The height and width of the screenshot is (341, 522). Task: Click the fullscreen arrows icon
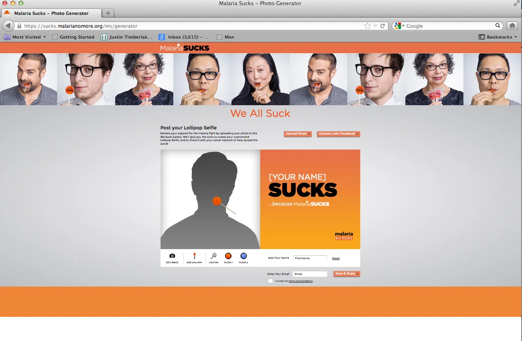click(516, 3)
